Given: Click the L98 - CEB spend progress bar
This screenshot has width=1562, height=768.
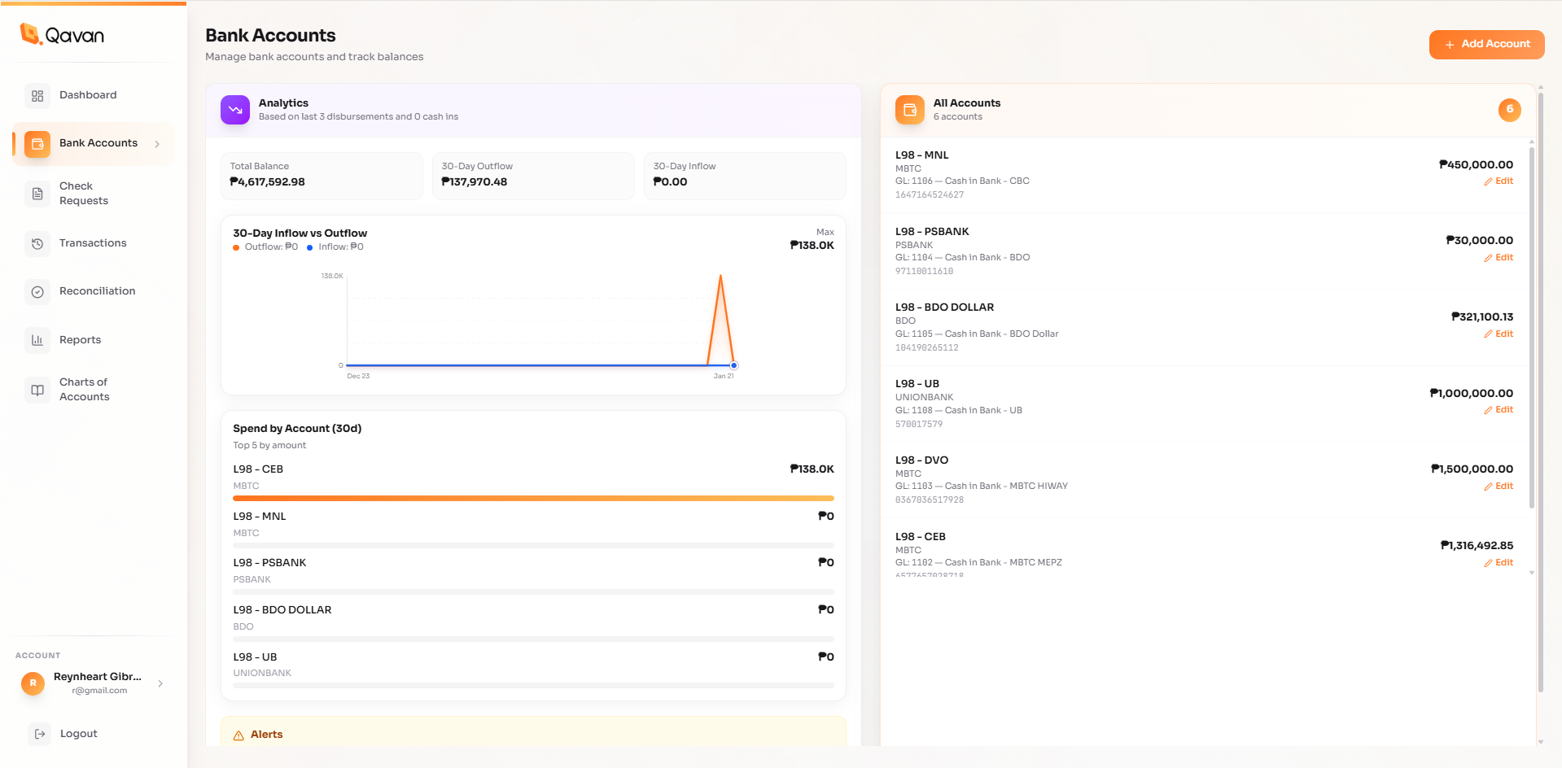Looking at the screenshot, I should point(533,498).
